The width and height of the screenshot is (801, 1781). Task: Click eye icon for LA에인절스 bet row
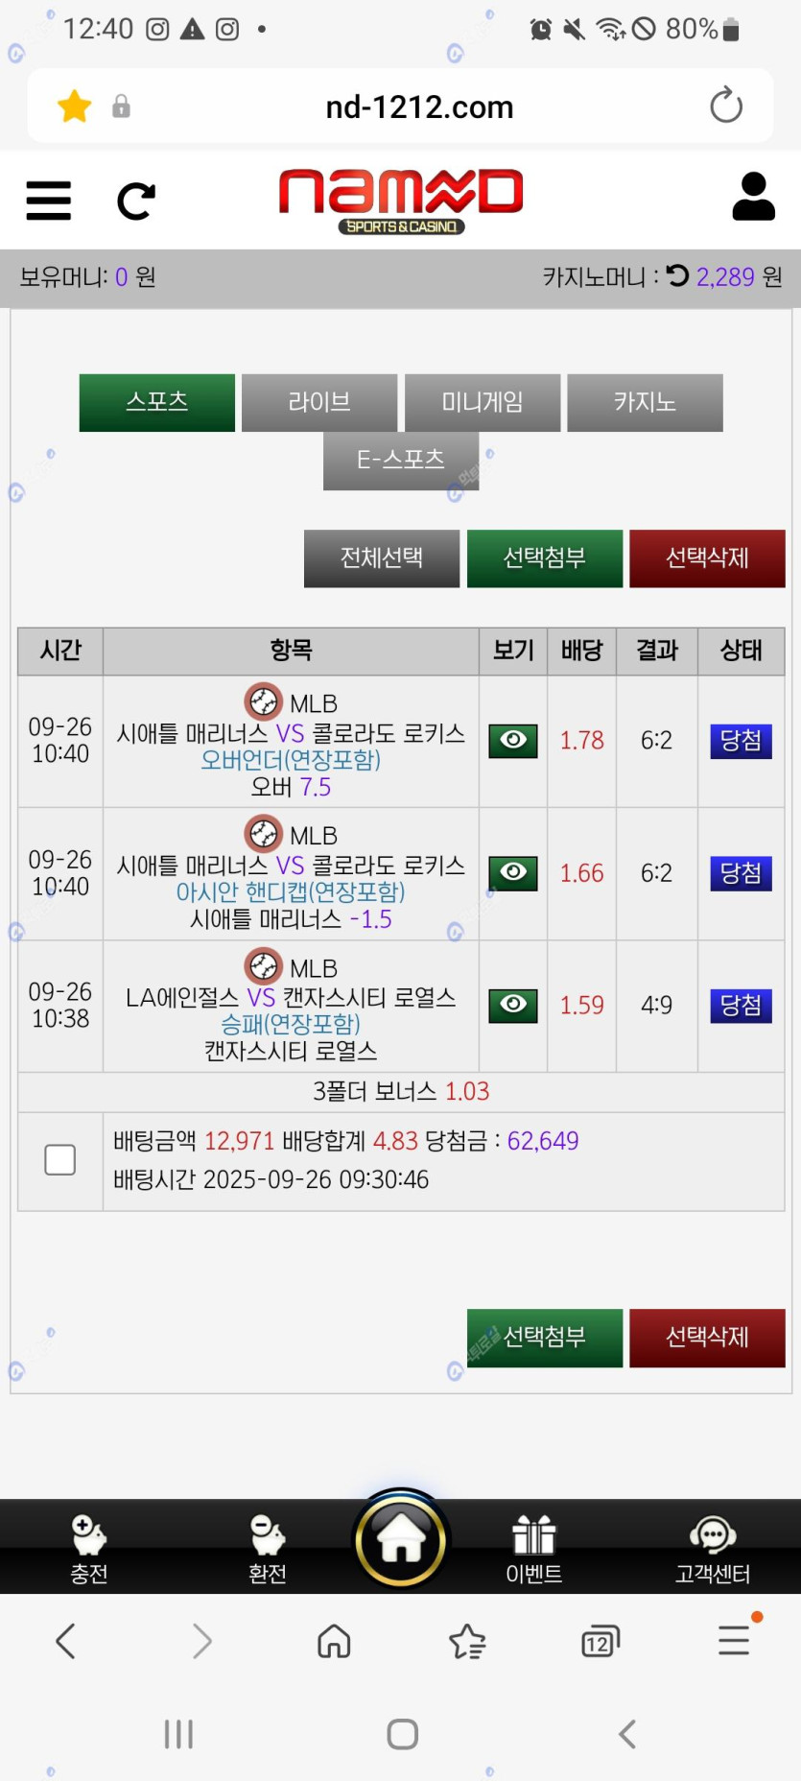pyautogui.click(x=513, y=1005)
